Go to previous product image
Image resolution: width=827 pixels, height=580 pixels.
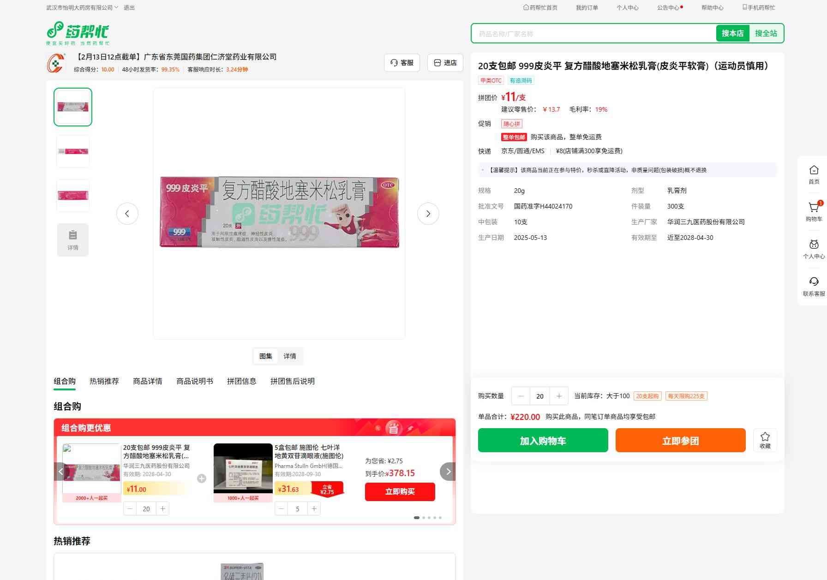point(127,214)
